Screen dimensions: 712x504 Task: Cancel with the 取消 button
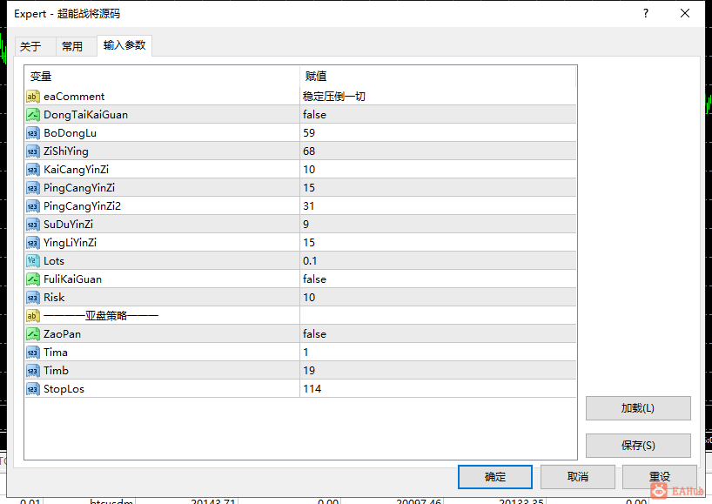pos(578,477)
